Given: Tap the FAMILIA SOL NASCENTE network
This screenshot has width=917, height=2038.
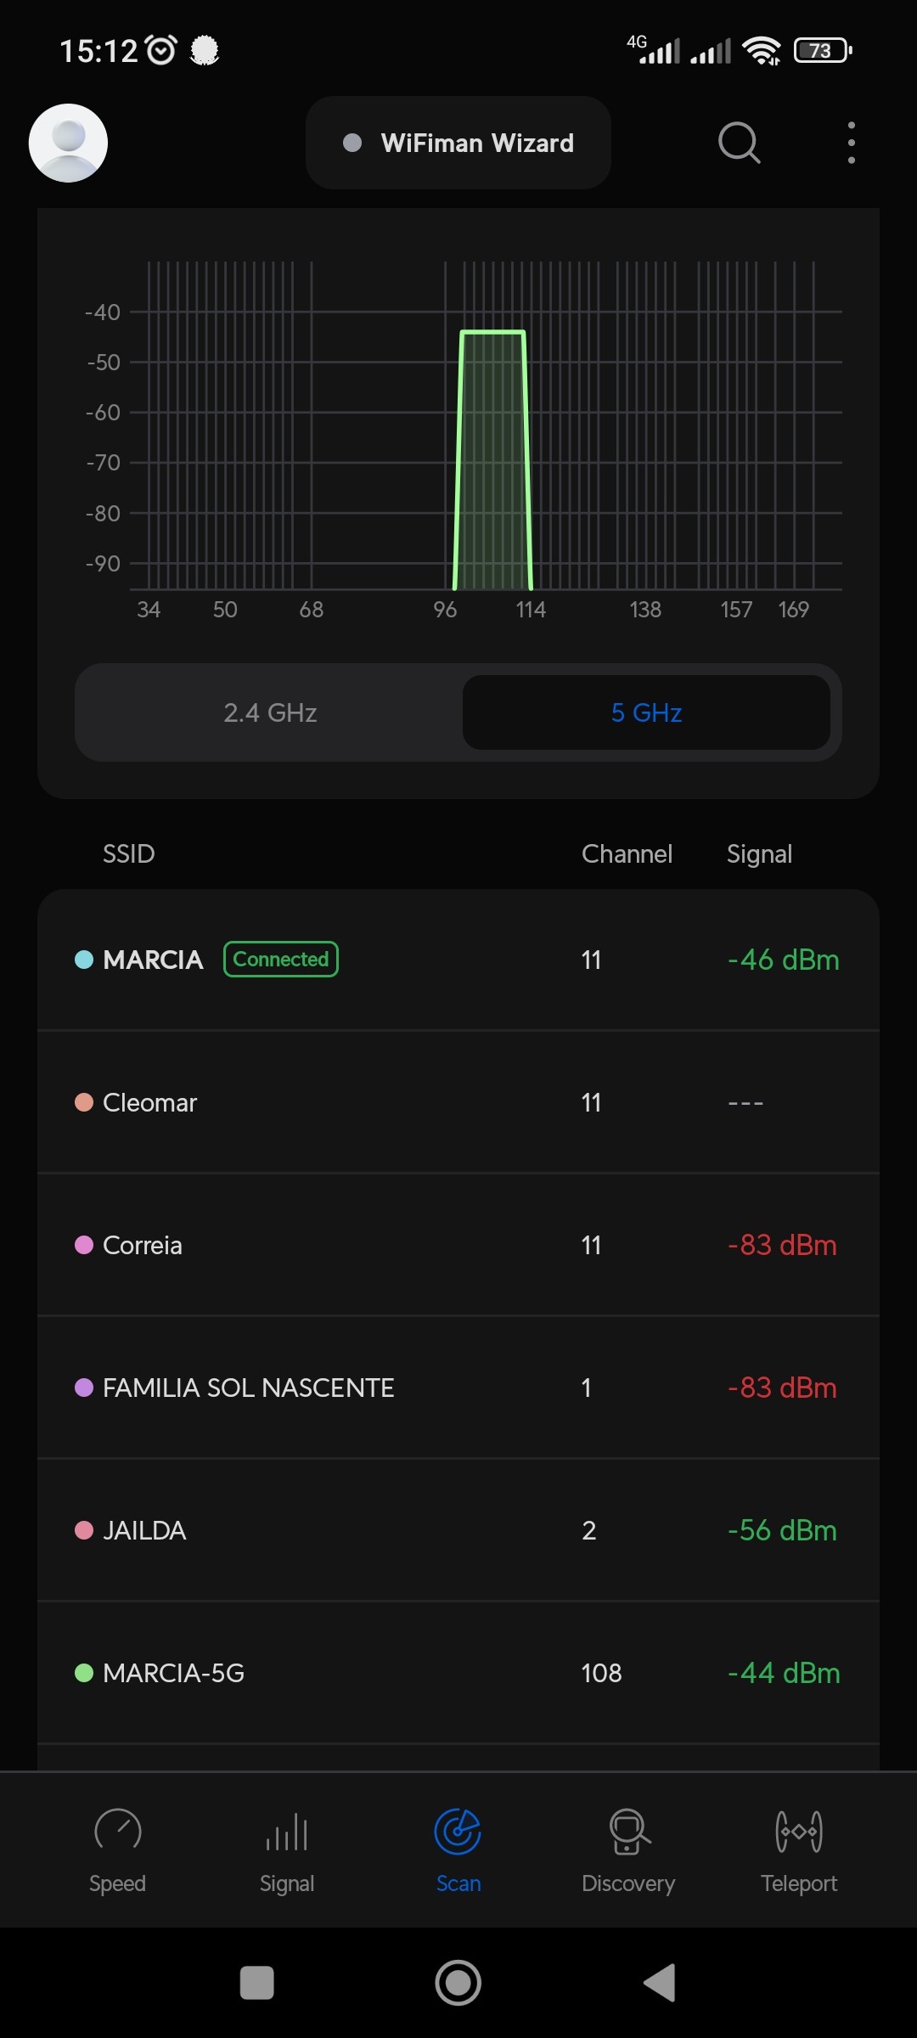Looking at the screenshot, I should [458, 1388].
